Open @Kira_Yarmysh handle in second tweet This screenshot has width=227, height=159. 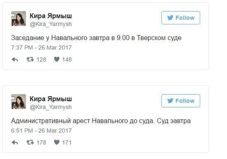tap(51, 107)
